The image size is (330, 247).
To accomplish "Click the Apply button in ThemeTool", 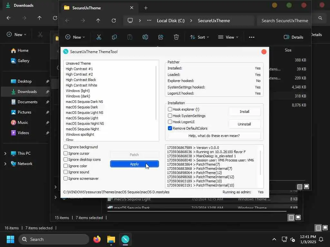I will (134, 164).
